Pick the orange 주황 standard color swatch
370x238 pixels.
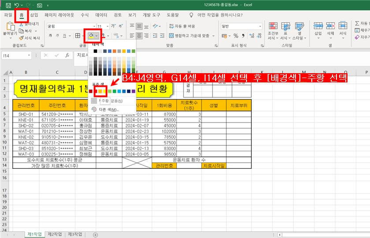[x=100, y=91]
